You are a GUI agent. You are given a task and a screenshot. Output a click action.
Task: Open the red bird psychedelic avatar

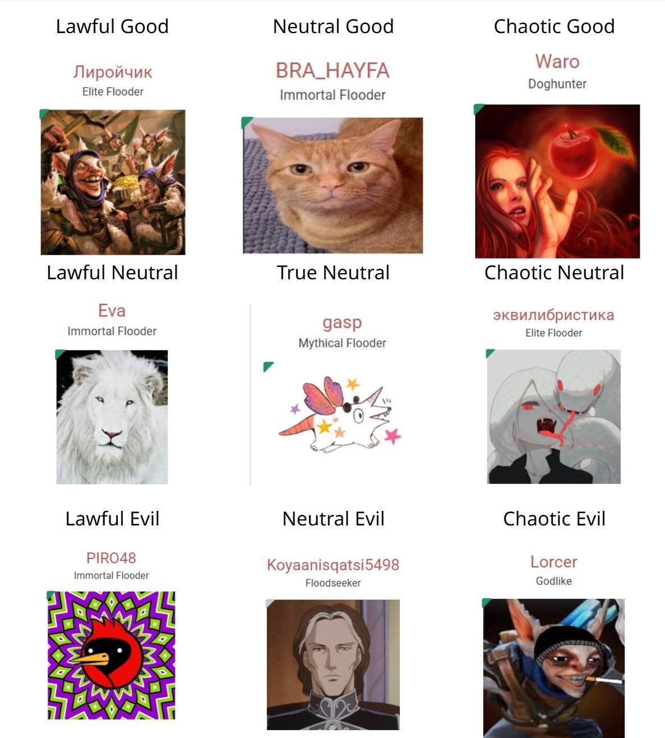[111, 655]
